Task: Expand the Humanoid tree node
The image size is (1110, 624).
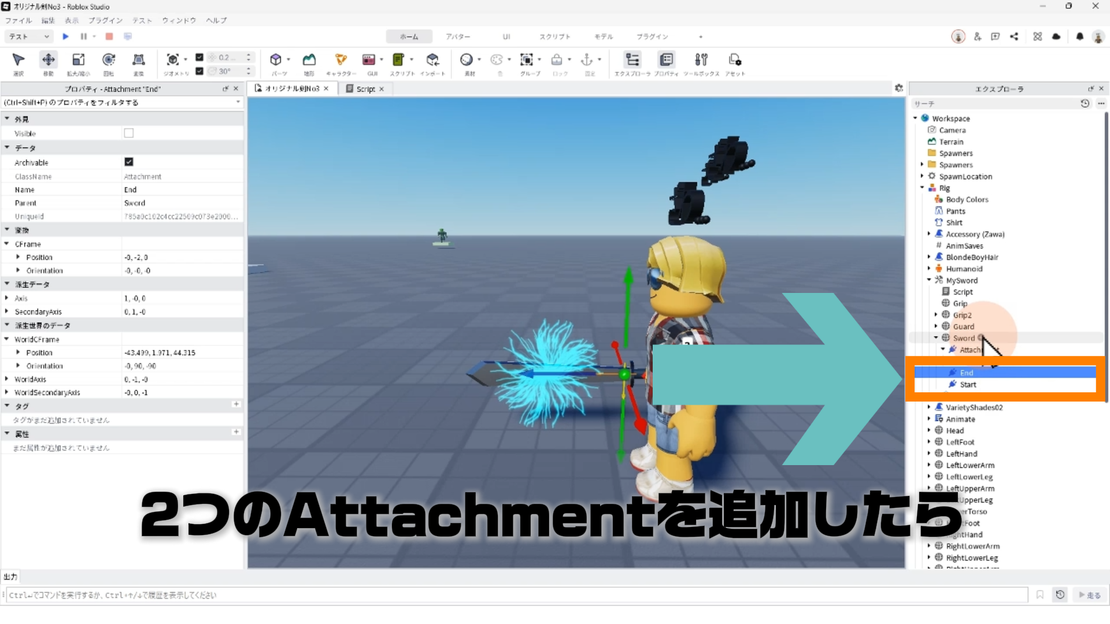Action: pos(929,269)
